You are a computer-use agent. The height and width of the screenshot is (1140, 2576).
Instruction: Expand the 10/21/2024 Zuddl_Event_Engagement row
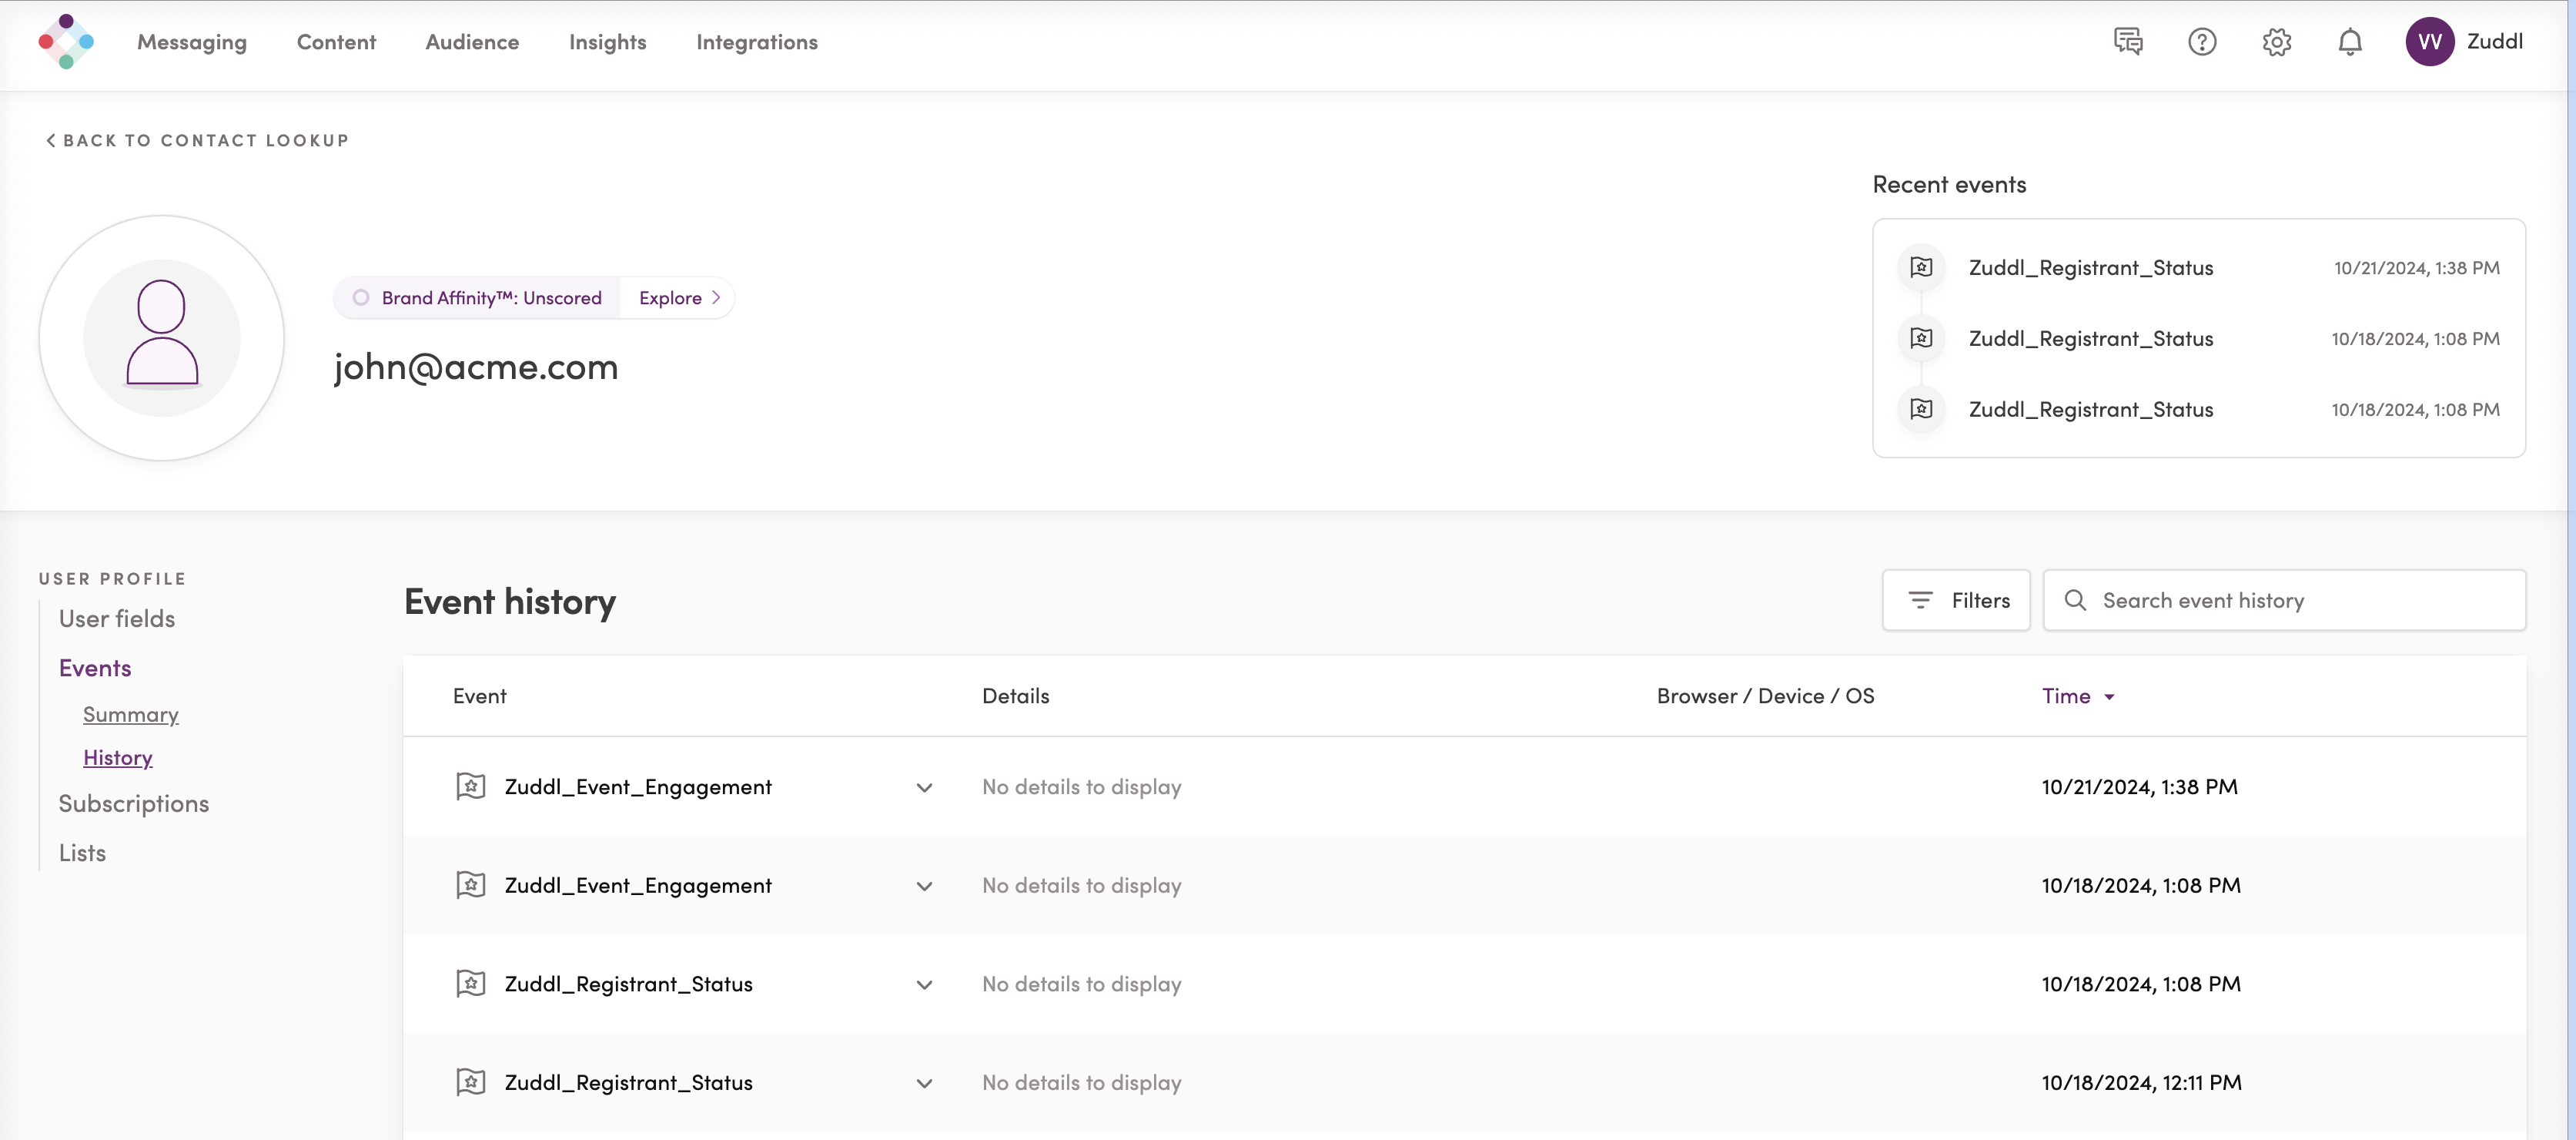pyautogui.click(x=924, y=788)
